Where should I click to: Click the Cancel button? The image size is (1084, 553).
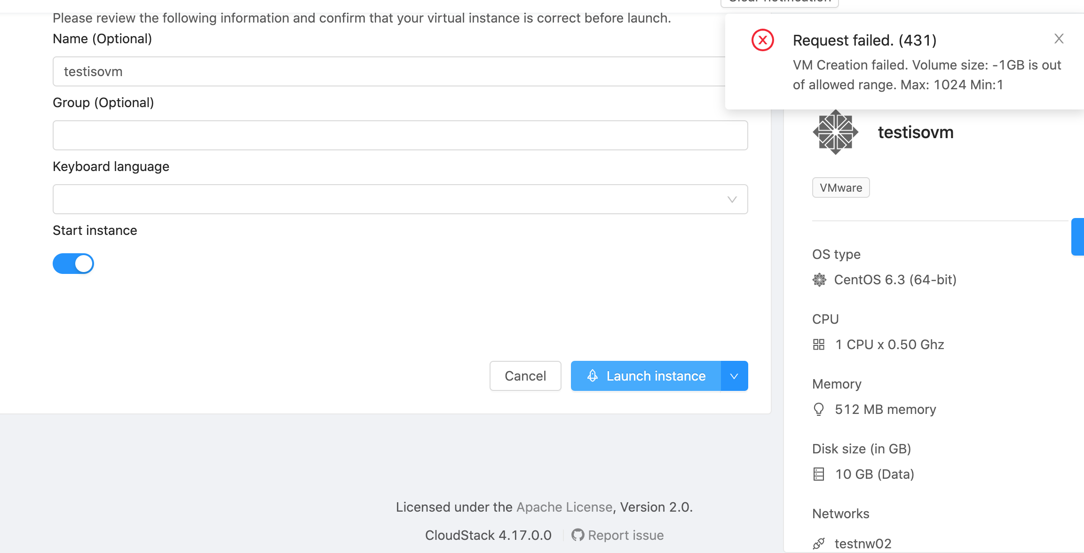525,376
